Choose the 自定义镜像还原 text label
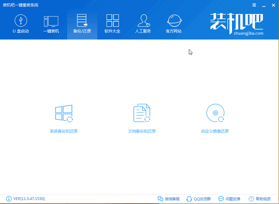The image size is (279, 204). tap(215, 131)
